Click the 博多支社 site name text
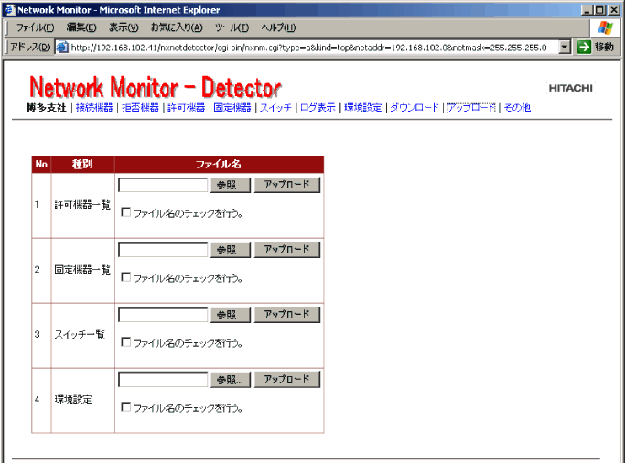 [x=47, y=108]
